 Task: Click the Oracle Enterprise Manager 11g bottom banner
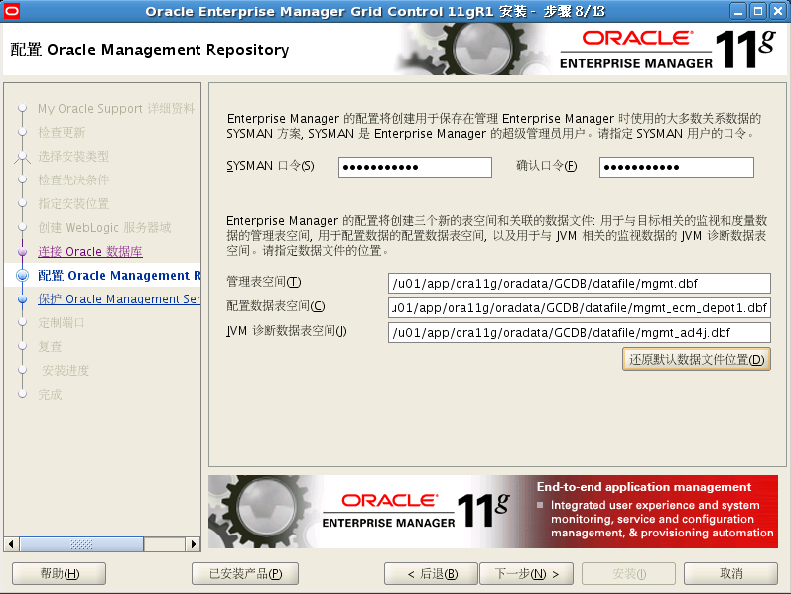point(493,512)
